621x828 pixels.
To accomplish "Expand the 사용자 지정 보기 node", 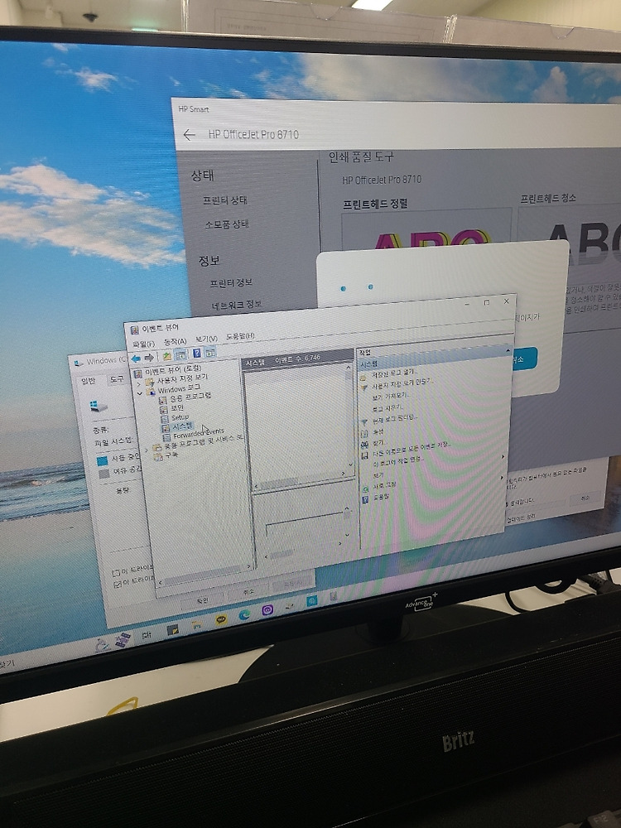I will click(137, 383).
